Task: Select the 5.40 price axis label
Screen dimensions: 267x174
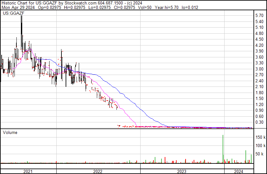Action: (259, 21)
